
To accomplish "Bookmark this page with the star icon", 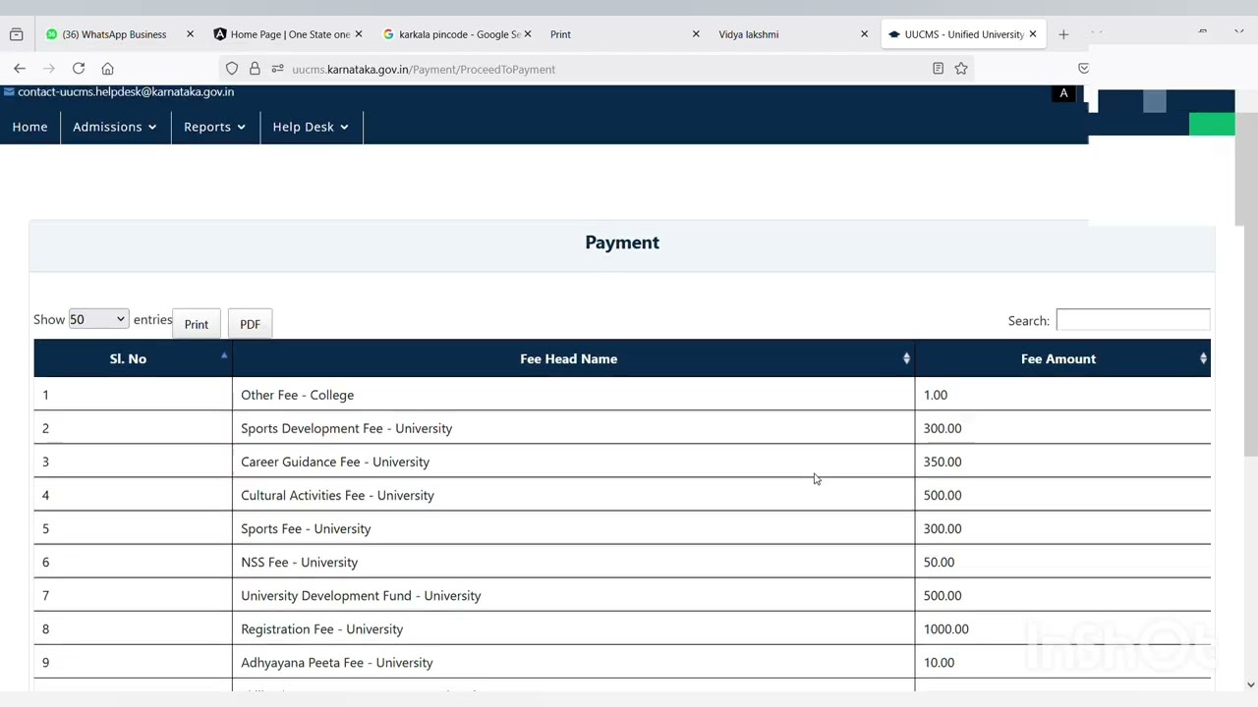I will point(961,69).
